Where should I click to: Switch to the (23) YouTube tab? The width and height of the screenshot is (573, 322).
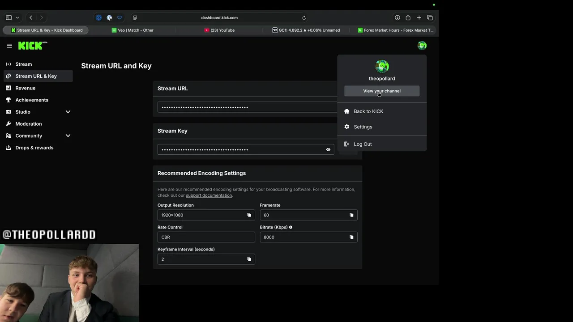point(219,30)
